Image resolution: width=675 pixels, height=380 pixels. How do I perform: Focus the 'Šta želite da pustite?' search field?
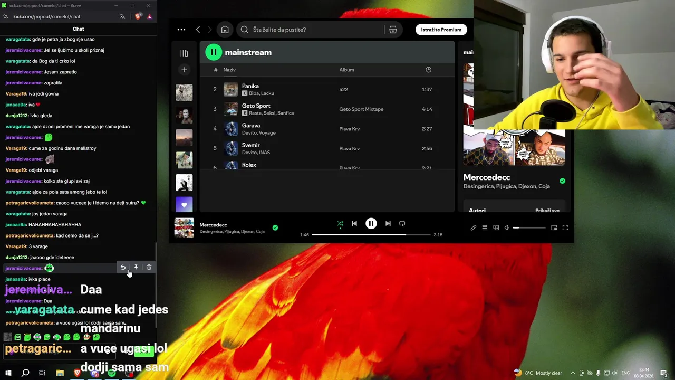tap(311, 30)
